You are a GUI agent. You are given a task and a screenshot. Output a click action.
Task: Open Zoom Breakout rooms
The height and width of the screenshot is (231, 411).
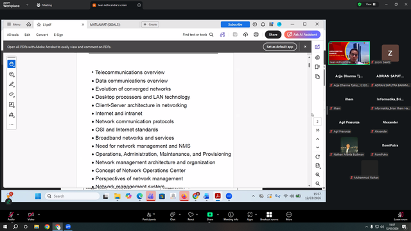pyautogui.click(x=269, y=216)
